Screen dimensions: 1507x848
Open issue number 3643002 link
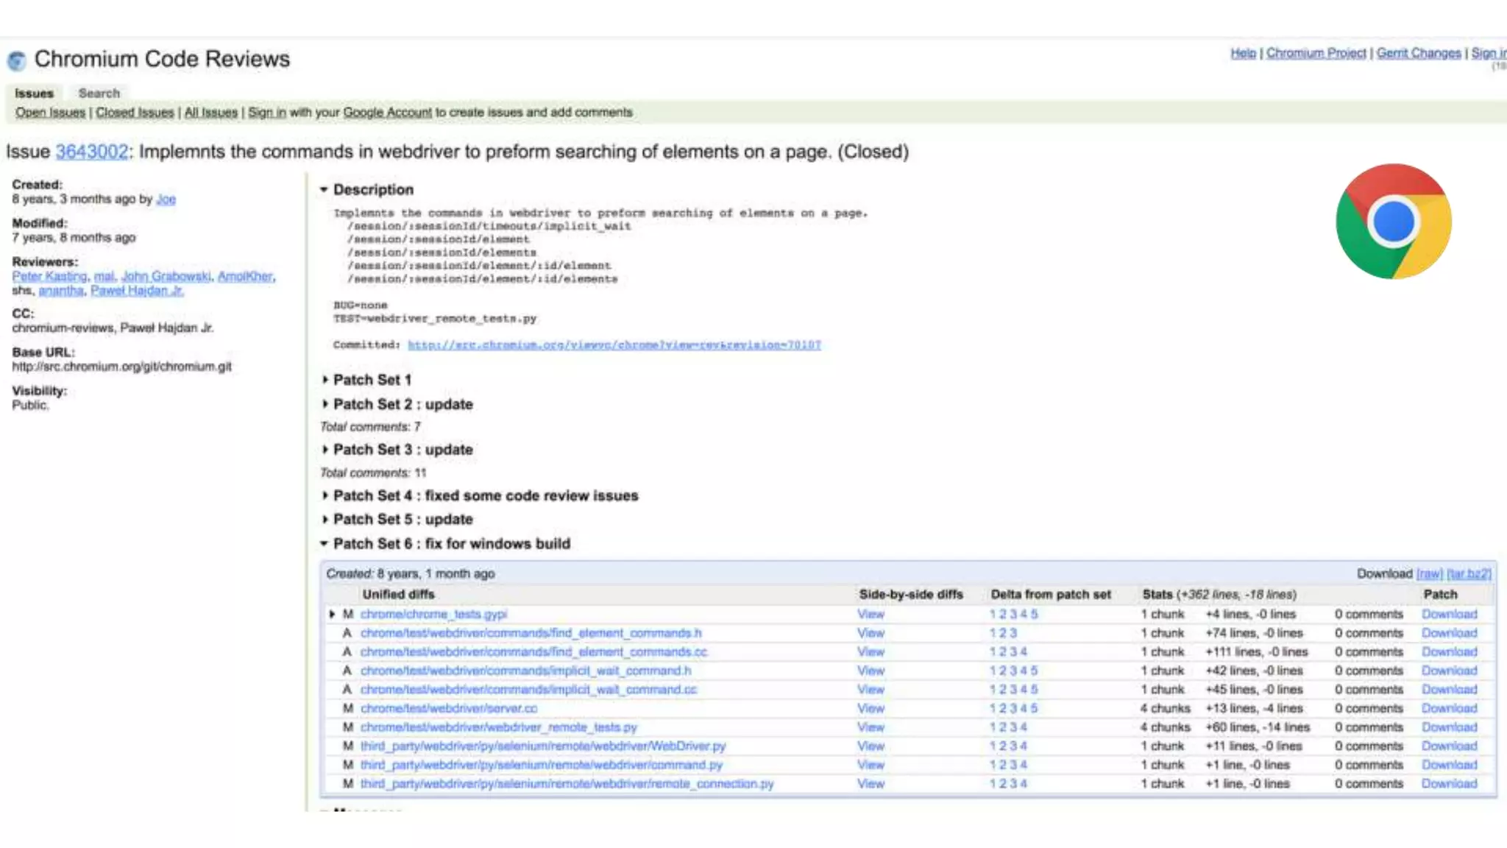pyautogui.click(x=92, y=152)
